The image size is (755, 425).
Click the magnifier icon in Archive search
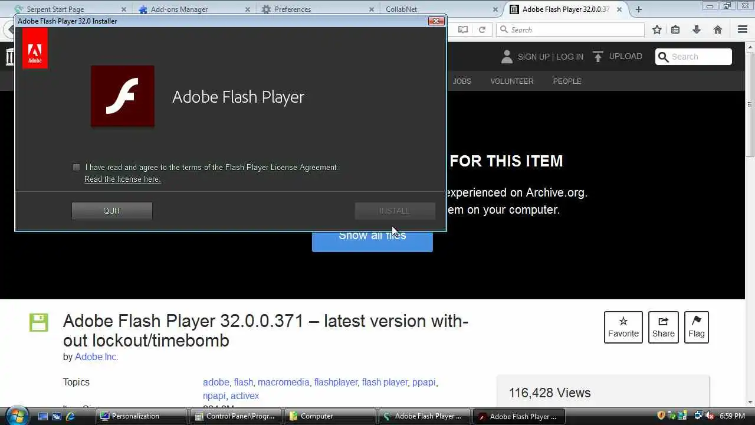(x=663, y=57)
